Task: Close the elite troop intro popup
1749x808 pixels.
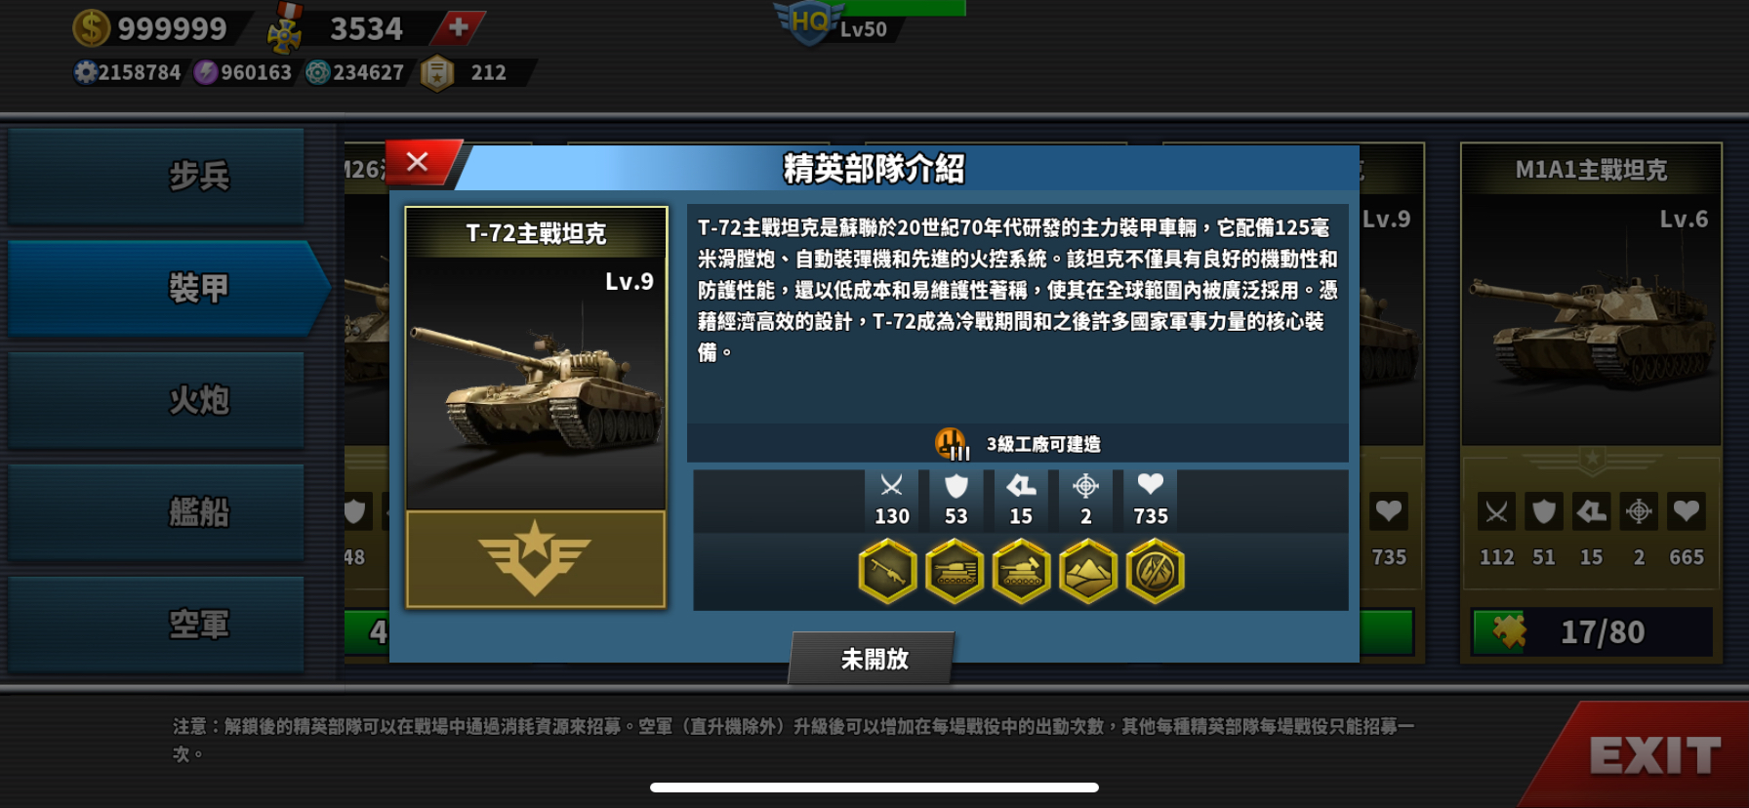Action: [x=418, y=162]
